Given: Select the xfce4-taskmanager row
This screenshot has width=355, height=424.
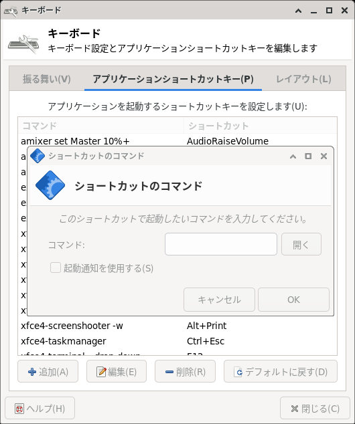Looking at the screenshot, I should pos(177,341).
